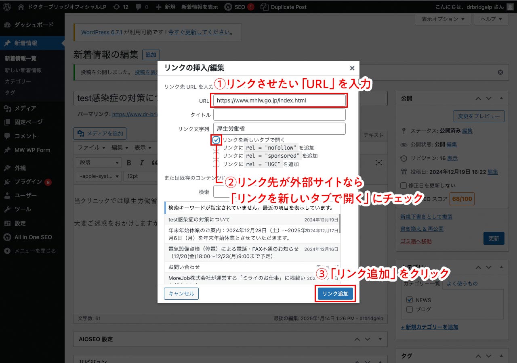This screenshot has height=363, width=517.
Task: Uncheck the NEWS category checkbox
Action: [410, 300]
